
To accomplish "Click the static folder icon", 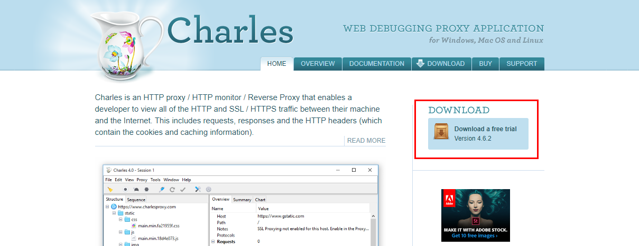I will [x=121, y=213].
